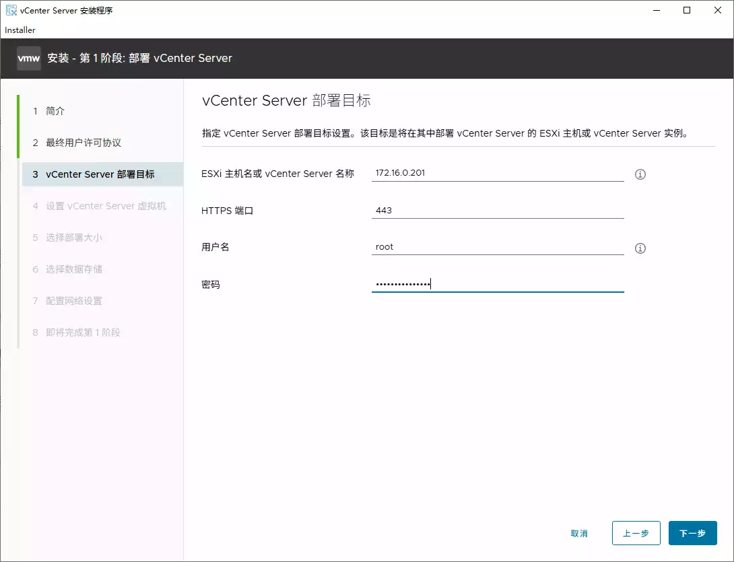
Task: Click into the password field
Action: pos(498,284)
